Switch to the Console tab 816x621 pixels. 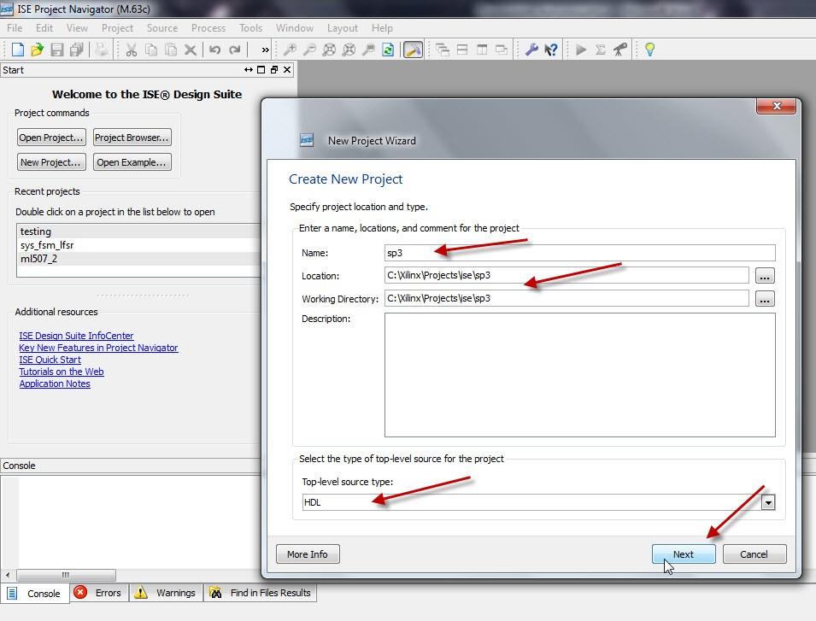click(35, 594)
